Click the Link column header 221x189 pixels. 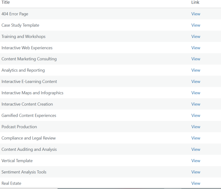coord(195,3)
